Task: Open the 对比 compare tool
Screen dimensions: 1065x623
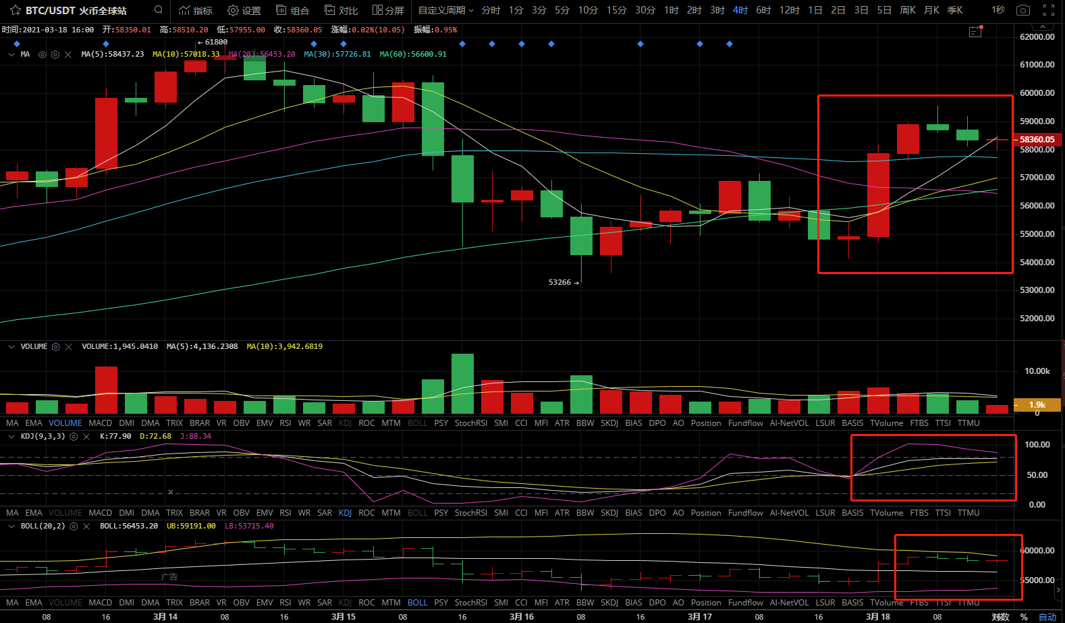Action: 342,10
